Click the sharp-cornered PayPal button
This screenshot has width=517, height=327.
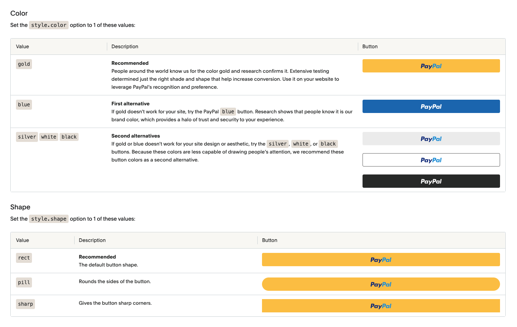381,306
